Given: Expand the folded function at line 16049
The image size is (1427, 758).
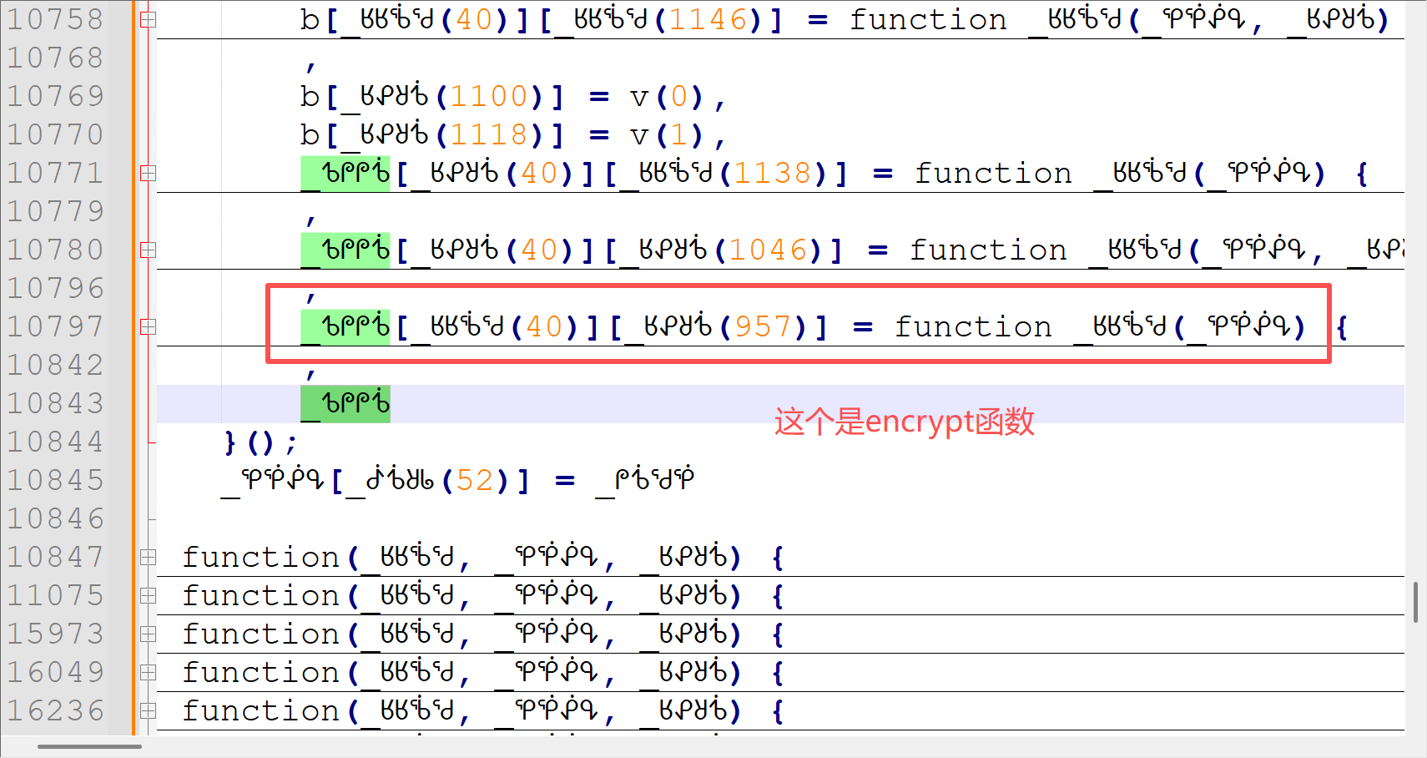Looking at the screenshot, I should coord(148,672).
